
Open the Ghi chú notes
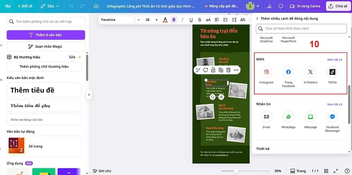coord(102,171)
